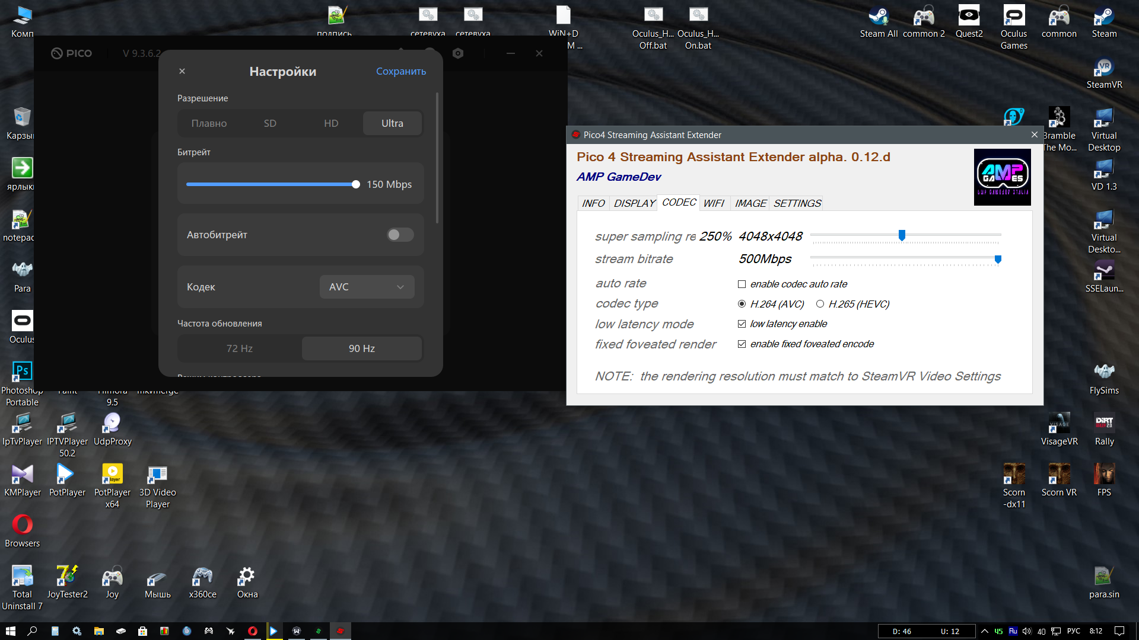This screenshot has height=640, width=1139.
Task: Open the SteamVR desktop icon
Action: tap(1104, 73)
